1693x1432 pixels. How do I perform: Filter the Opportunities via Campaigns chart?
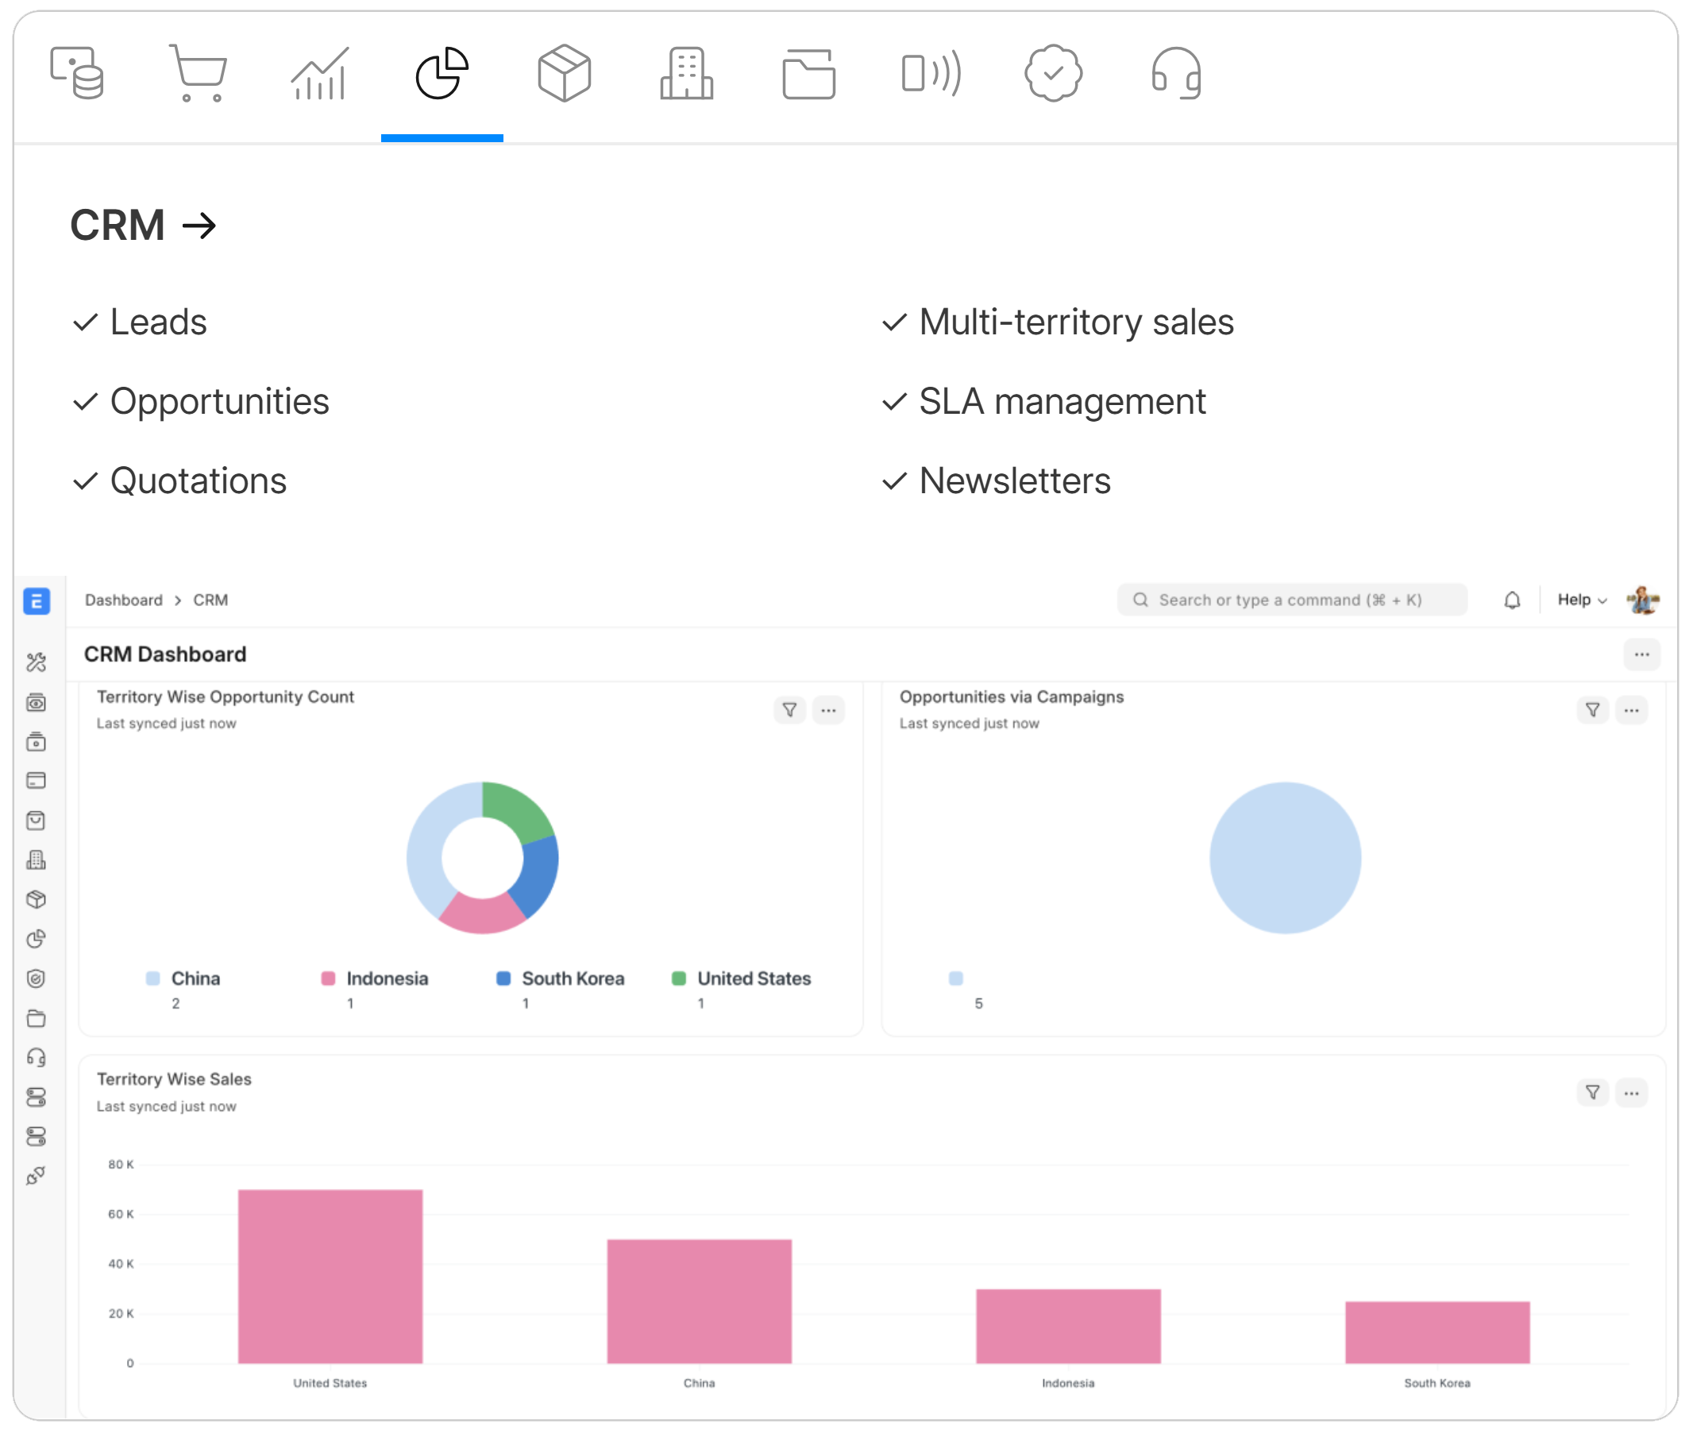(x=1592, y=710)
